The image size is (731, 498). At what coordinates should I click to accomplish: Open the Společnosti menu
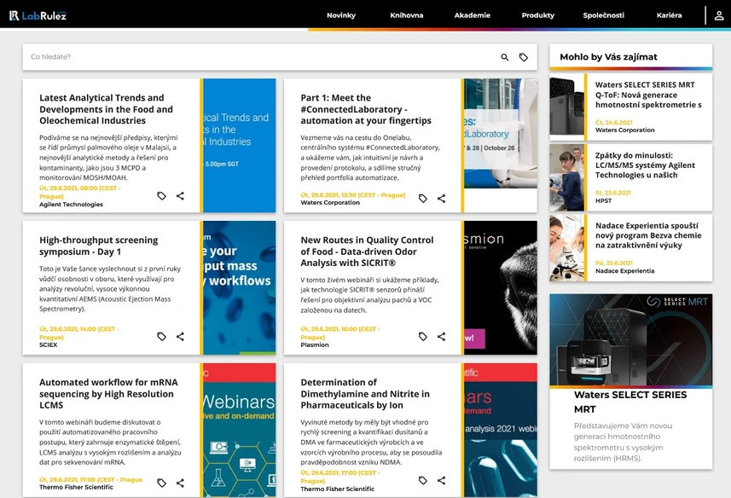(603, 15)
